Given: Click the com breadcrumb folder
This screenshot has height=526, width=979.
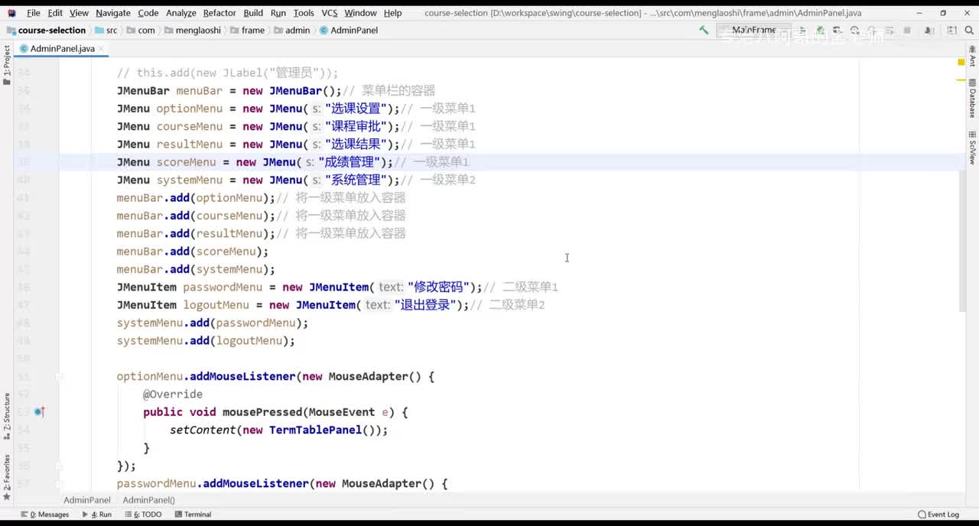Looking at the screenshot, I should (141, 30).
